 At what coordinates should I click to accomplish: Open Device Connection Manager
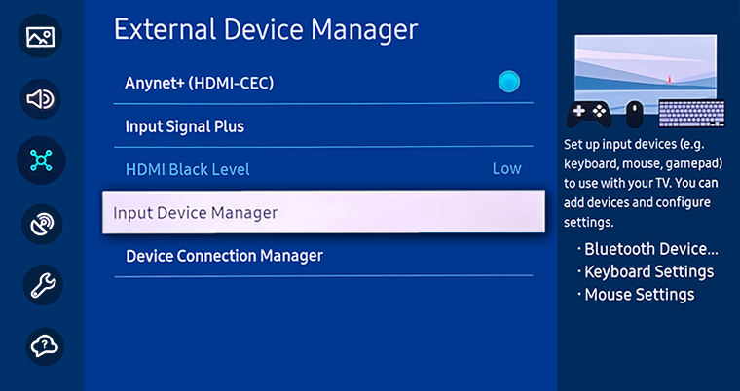(323, 256)
